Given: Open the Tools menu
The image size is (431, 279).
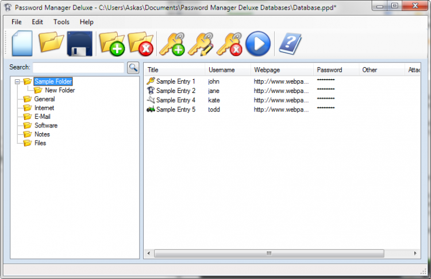Looking at the screenshot, I should (x=61, y=22).
